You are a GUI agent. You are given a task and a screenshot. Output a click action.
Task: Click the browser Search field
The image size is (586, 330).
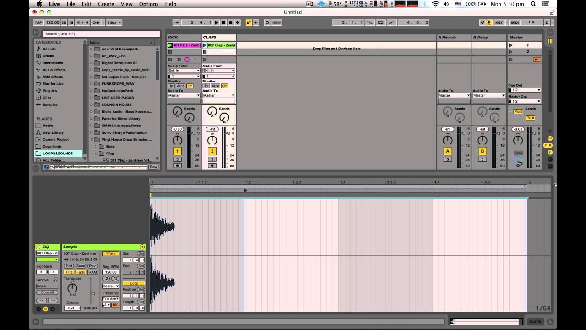(101, 33)
